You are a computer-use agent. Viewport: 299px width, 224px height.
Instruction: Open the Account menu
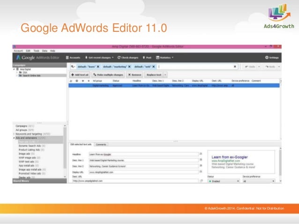18,51
